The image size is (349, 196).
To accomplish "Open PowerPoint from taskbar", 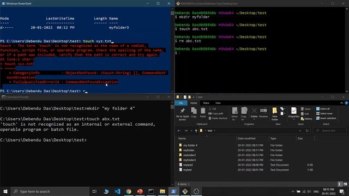I will 140,191.
